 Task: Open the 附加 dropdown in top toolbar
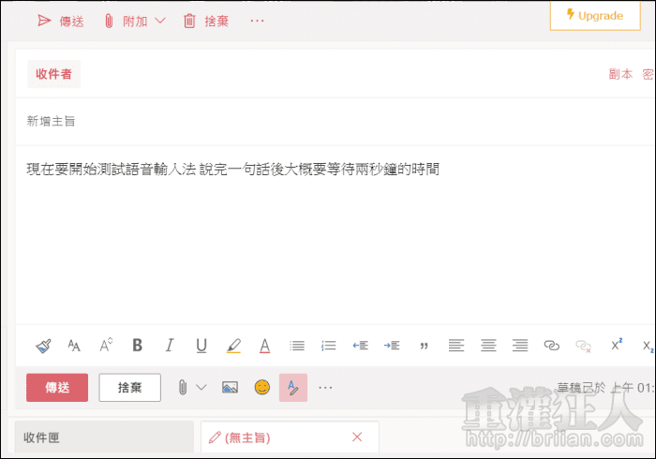coord(159,21)
